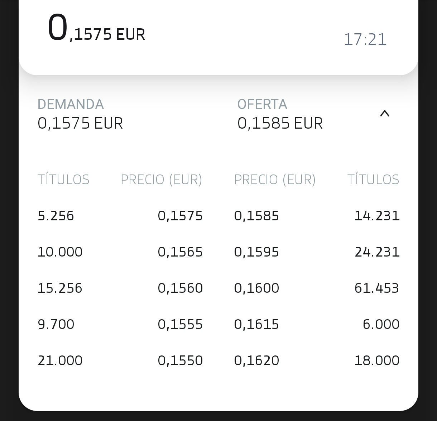Click the ask price 0,1615
This screenshot has height=421, width=437.
(257, 324)
